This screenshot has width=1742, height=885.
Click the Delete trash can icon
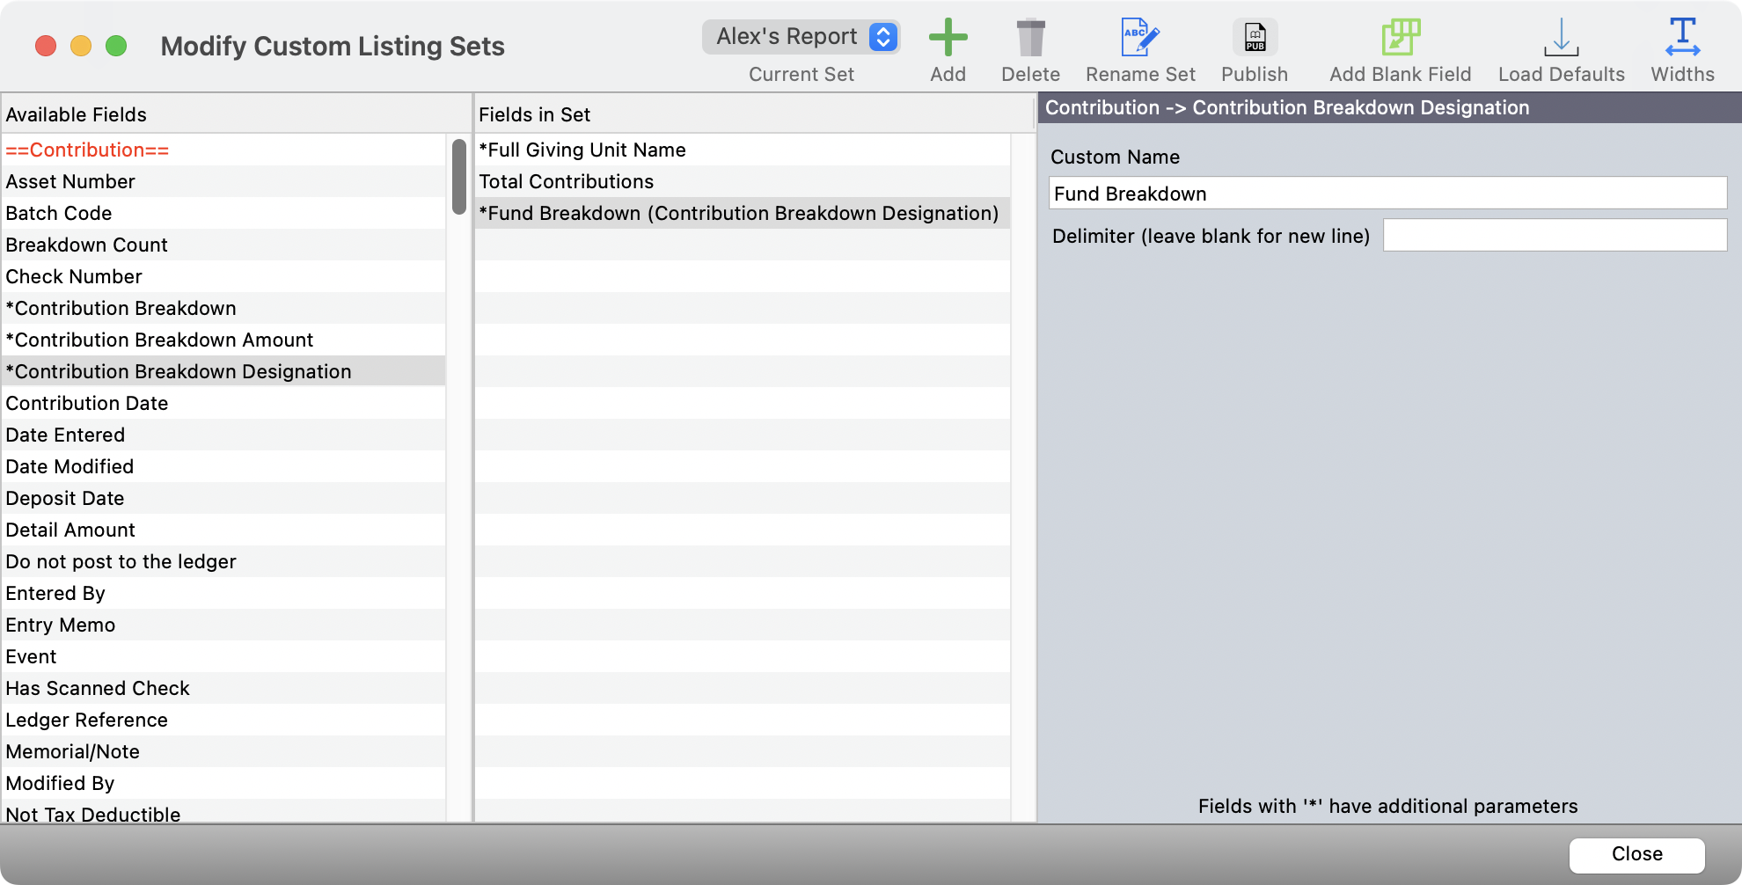1030,39
